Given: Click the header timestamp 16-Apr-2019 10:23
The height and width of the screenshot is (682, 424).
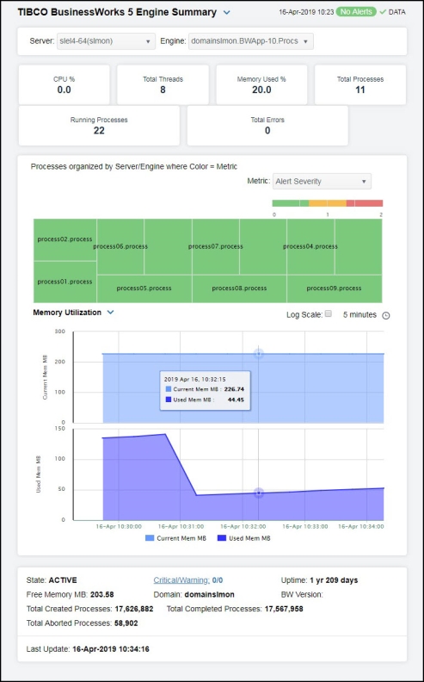Looking at the screenshot, I should 306,12.
